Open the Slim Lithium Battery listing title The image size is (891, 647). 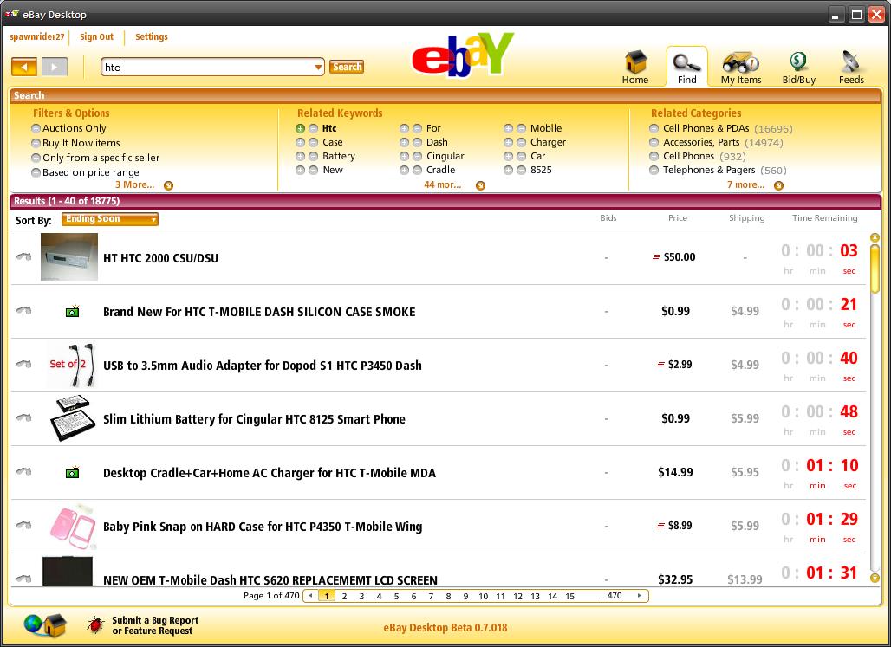pyautogui.click(x=254, y=419)
